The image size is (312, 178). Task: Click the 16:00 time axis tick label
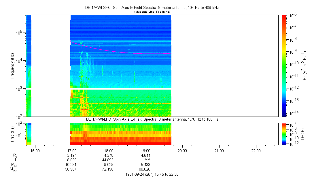35,151
